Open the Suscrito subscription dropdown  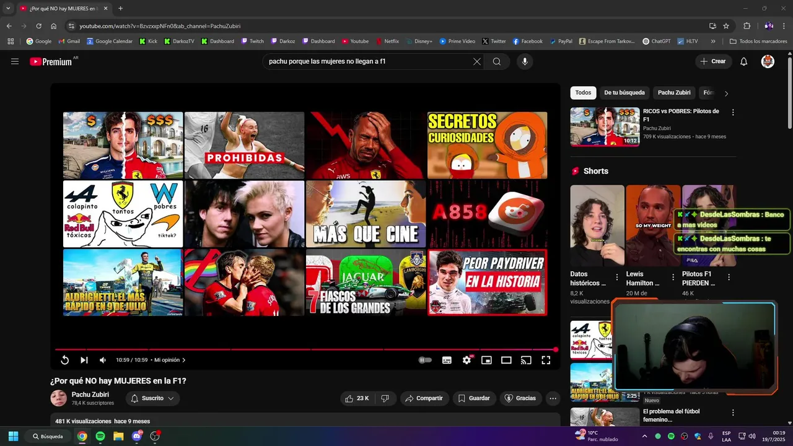click(152, 398)
